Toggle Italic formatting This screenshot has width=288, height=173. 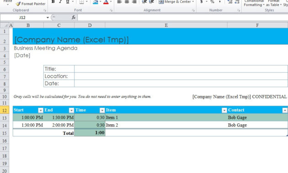coord(60,2)
